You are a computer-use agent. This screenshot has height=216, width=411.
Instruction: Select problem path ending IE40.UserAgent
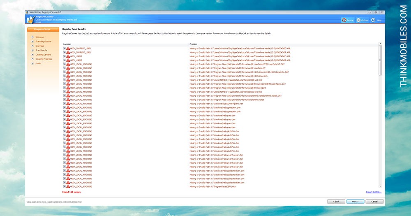click(228, 88)
